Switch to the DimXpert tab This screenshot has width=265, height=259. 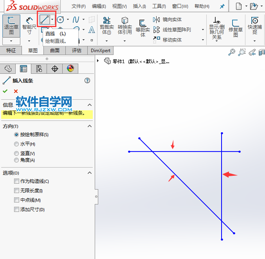pos(100,51)
